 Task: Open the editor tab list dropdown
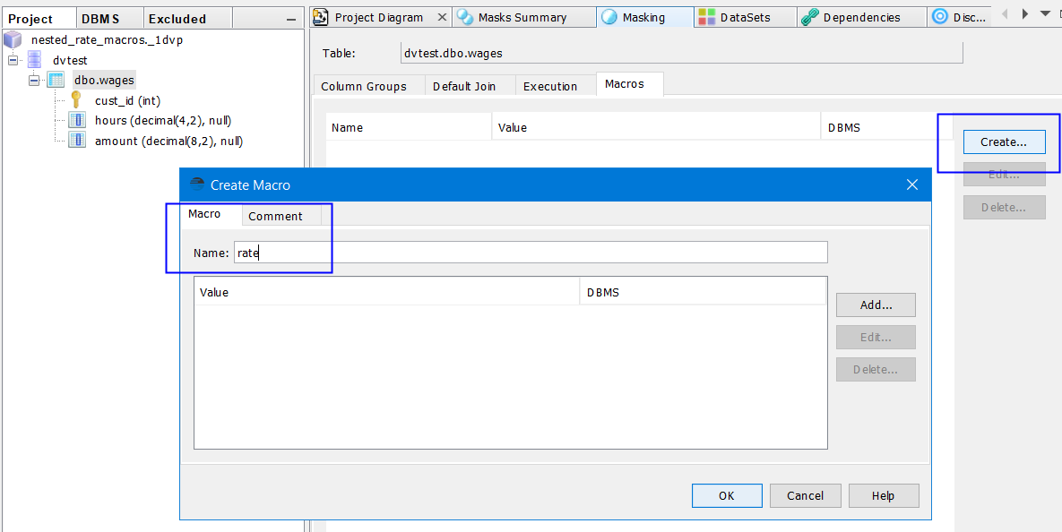click(x=1045, y=13)
